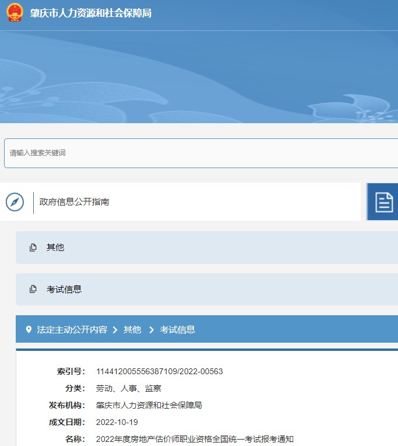Open the 政府信息公开指南 link
398x446 pixels.
[74, 202]
